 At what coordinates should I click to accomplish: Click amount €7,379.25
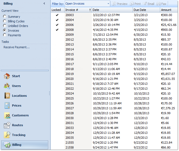coord(168,108)
